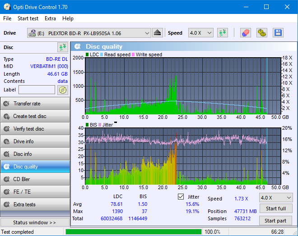Image resolution: width=298 pixels, height=236 pixels.
Task: Switch to FE / TE test
Action: 35,192
